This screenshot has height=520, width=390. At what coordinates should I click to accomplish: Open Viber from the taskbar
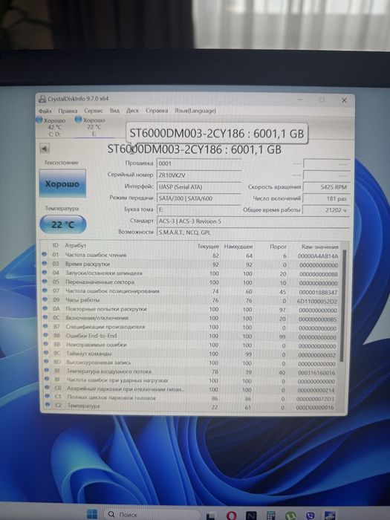point(310,516)
